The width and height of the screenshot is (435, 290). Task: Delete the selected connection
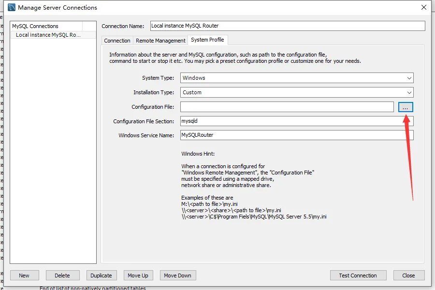pyautogui.click(x=62, y=275)
